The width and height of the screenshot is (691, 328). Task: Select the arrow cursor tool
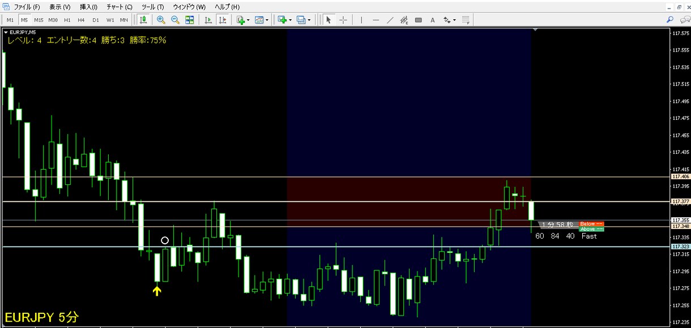point(328,20)
